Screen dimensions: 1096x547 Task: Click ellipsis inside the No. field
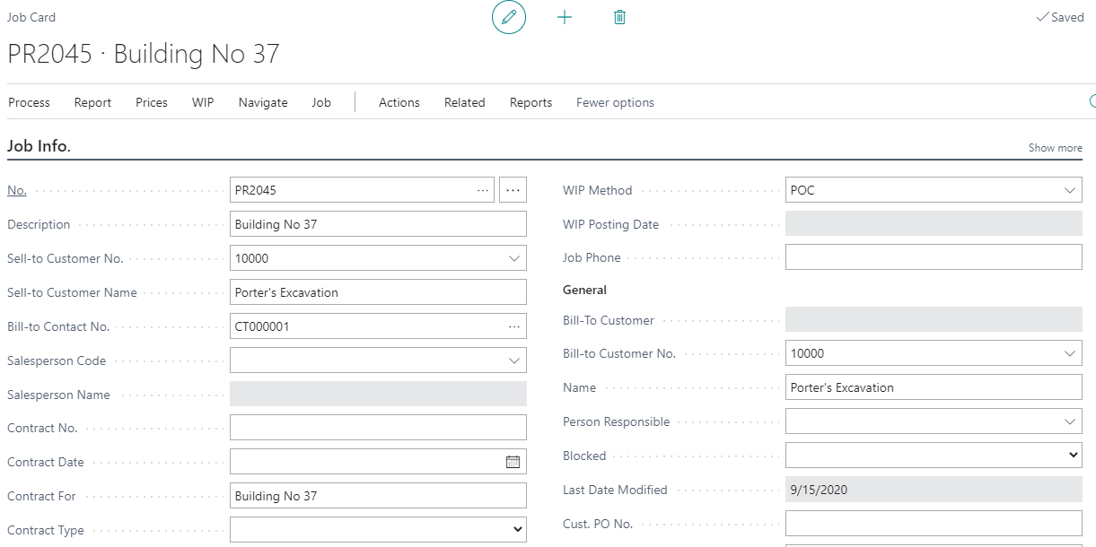(x=483, y=190)
